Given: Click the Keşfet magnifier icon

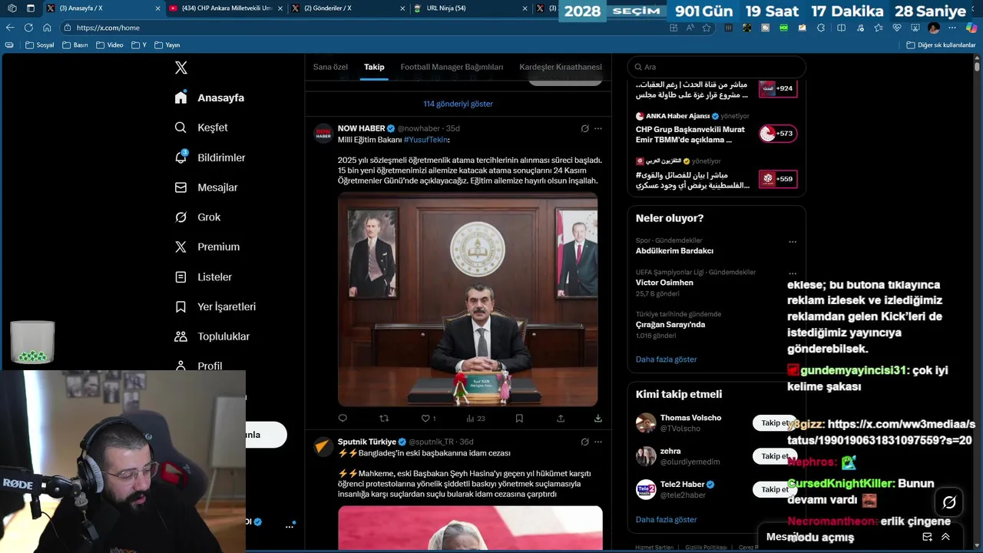Looking at the screenshot, I should pos(180,127).
